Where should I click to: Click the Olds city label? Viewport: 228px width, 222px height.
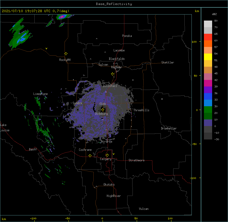click(103, 104)
